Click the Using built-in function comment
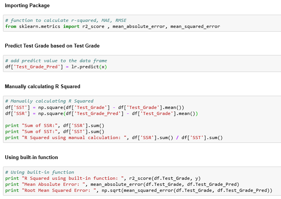 pos(40,172)
